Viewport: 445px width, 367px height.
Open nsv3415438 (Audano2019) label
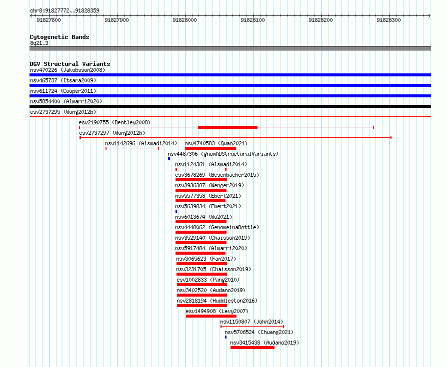pos(264,343)
